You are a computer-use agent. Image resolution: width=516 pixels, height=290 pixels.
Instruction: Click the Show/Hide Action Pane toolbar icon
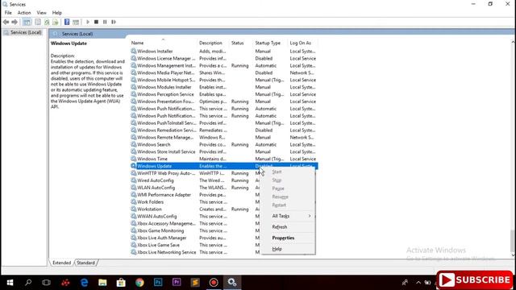tap(76, 22)
